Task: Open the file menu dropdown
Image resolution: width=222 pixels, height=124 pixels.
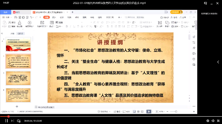Action: [7, 17]
